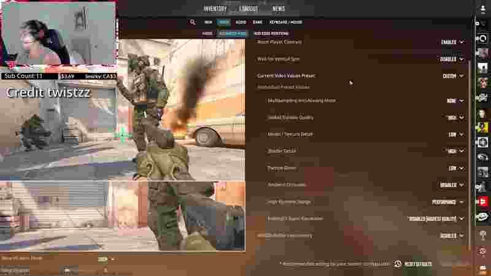This screenshot has height=276, width=491.
Task: Click the profile icon at top right
Action: click(x=483, y=9)
